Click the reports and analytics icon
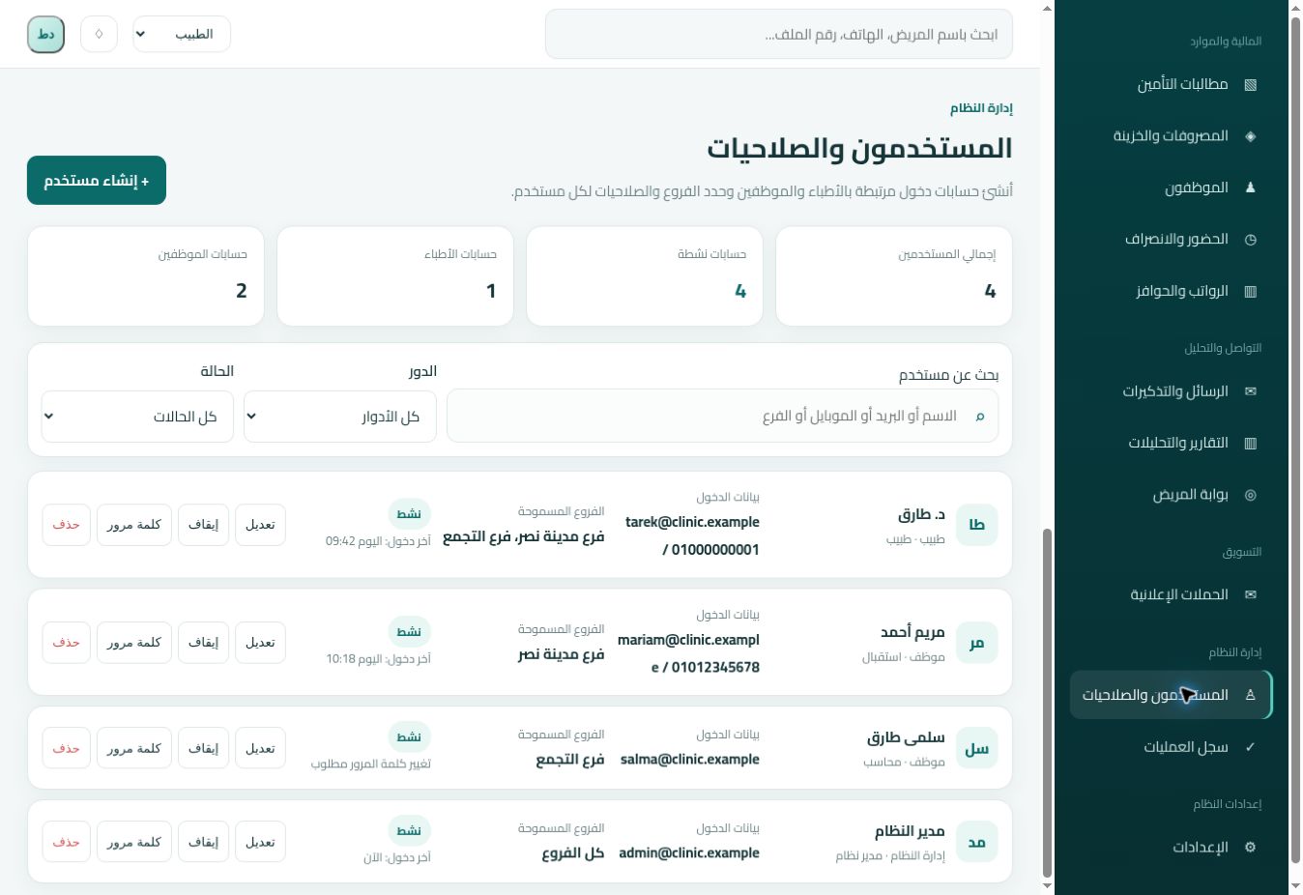The width and height of the screenshot is (1303, 895). (1250, 444)
